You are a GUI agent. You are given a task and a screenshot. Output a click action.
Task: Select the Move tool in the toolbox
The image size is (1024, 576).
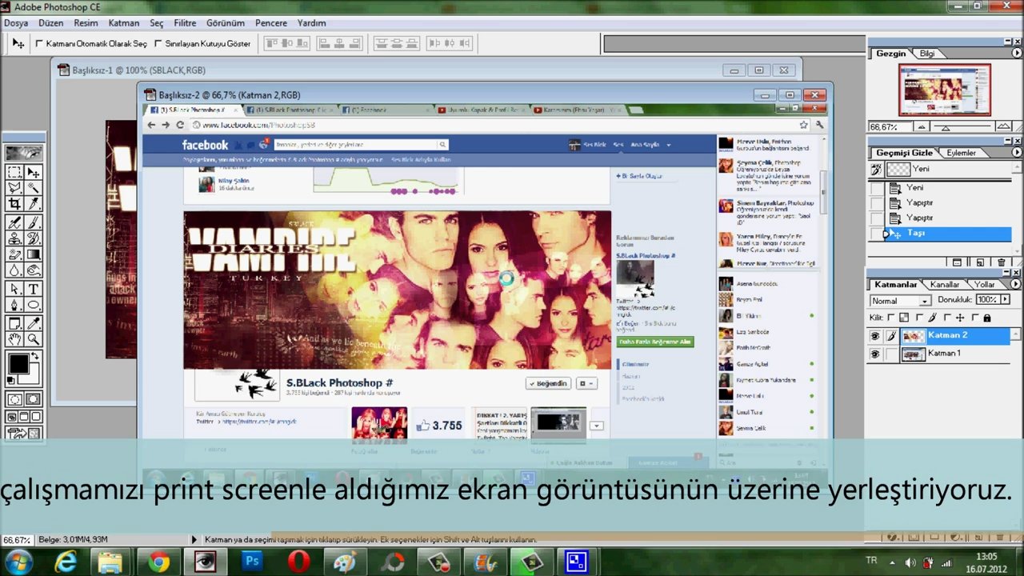tap(34, 172)
